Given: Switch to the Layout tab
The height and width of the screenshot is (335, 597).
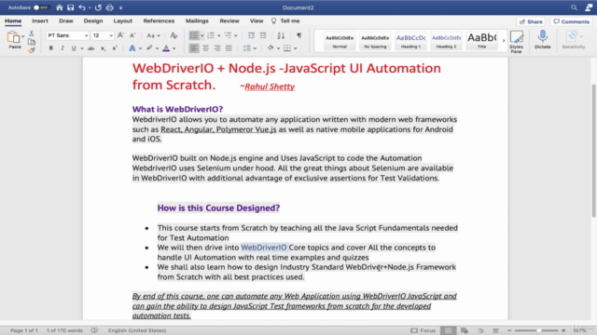Looking at the screenshot, I should click(122, 20).
